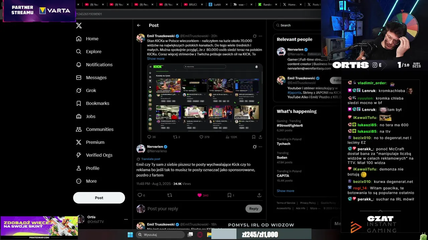Click Emil Truszkowski's avatar on the 18h reply
This screenshot has height=240, width=428.
tap(141, 226)
